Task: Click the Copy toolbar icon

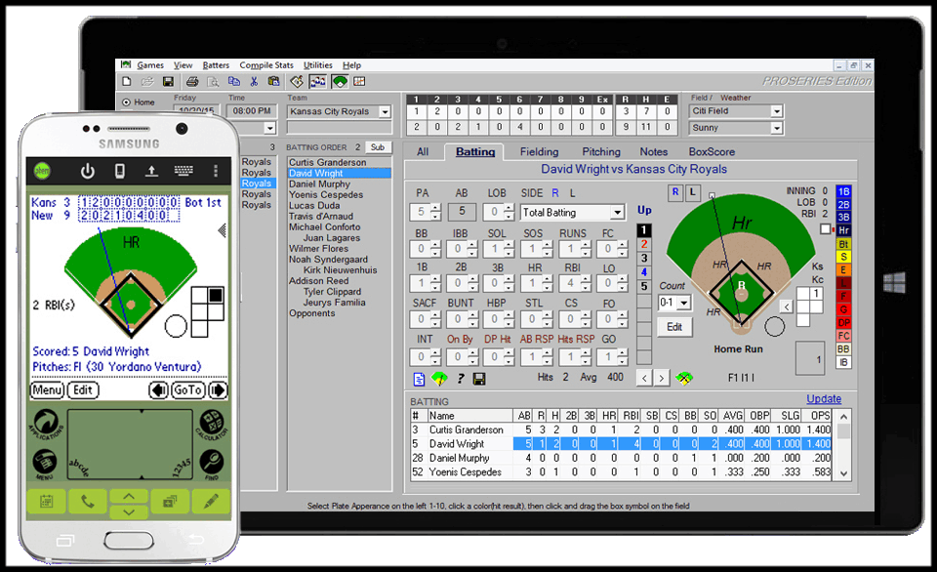Action: 234,81
